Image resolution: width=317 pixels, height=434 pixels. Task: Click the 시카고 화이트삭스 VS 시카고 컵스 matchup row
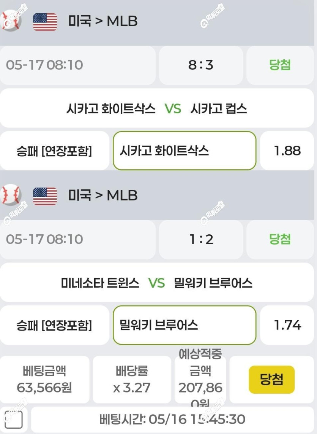pos(157,108)
